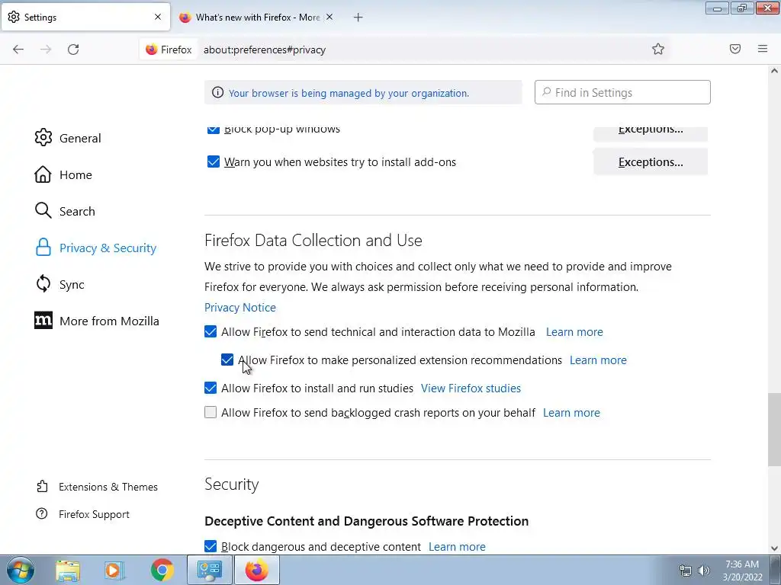This screenshot has height=585, width=781.
Task: Bookmark this page with the star icon
Action: pyautogui.click(x=658, y=49)
